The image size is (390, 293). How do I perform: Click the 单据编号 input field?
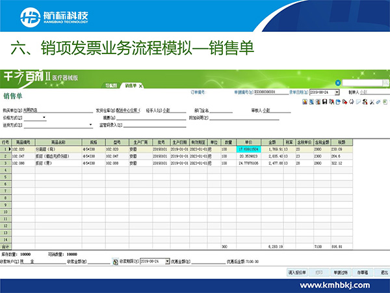pos(271,92)
